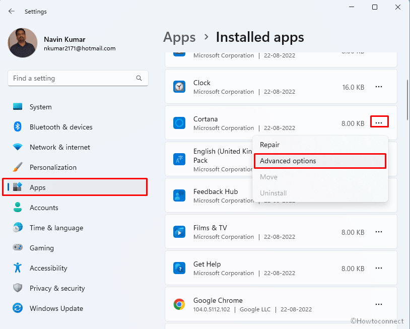Screen dimensions: 410x329
Task: Click the Installed apps page heading
Action: pyautogui.click(x=260, y=37)
